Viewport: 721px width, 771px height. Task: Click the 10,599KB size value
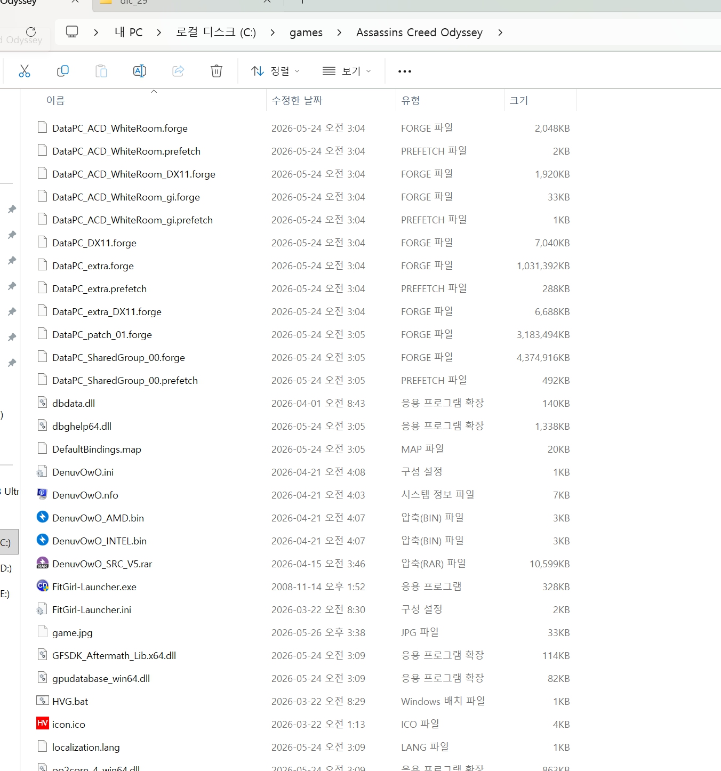(549, 564)
